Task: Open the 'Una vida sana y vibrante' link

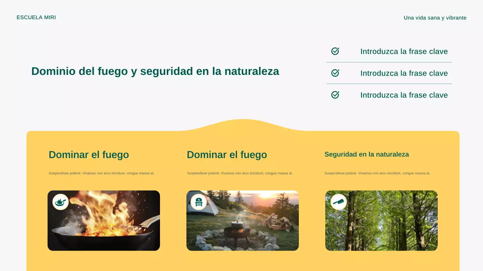Action: (435, 17)
